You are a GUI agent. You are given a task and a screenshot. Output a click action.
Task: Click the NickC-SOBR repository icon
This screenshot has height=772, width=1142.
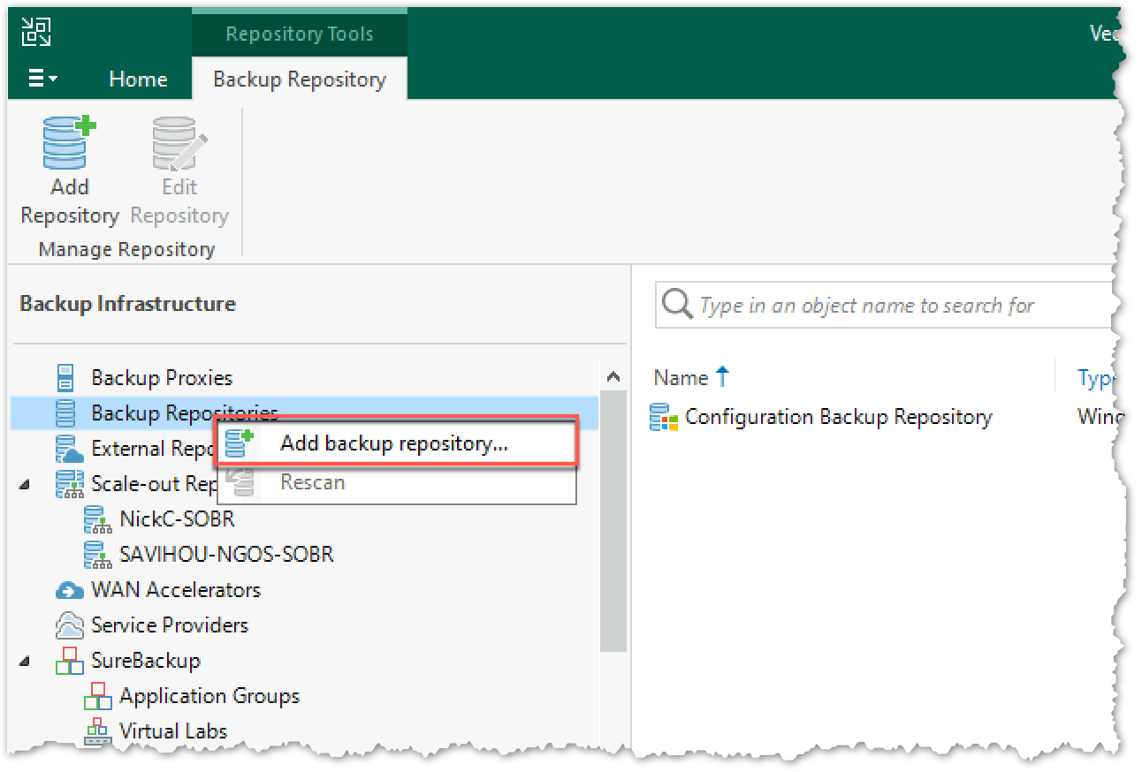coord(97,519)
